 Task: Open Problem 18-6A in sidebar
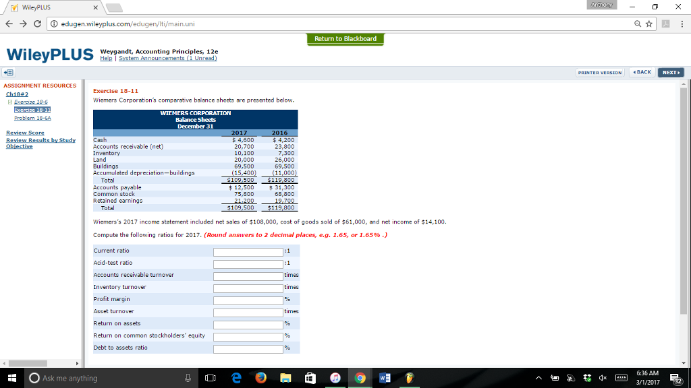pyautogui.click(x=32, y=118)
